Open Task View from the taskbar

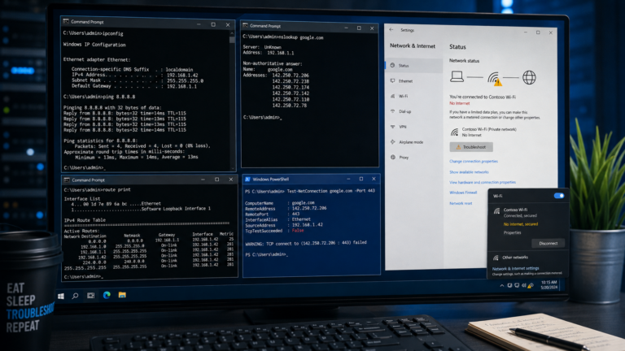91,295
